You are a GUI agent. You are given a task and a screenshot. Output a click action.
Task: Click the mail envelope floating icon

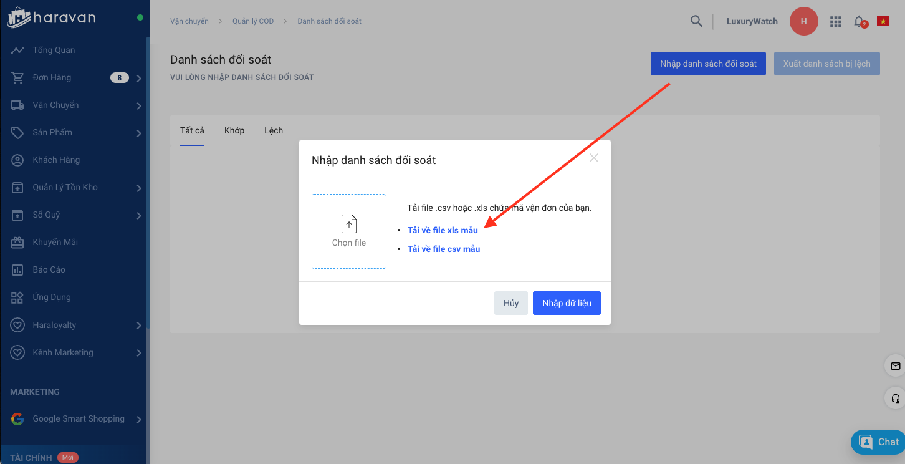[896, 366]
